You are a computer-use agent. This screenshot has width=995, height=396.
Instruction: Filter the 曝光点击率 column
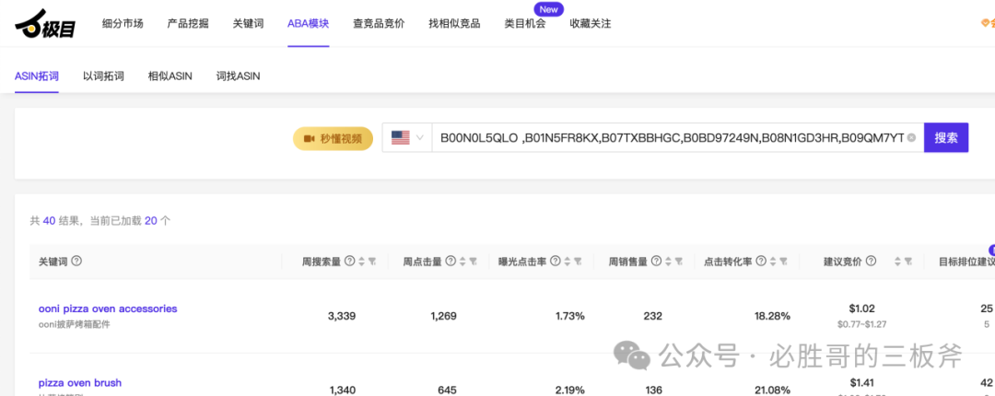click(578, 262)
